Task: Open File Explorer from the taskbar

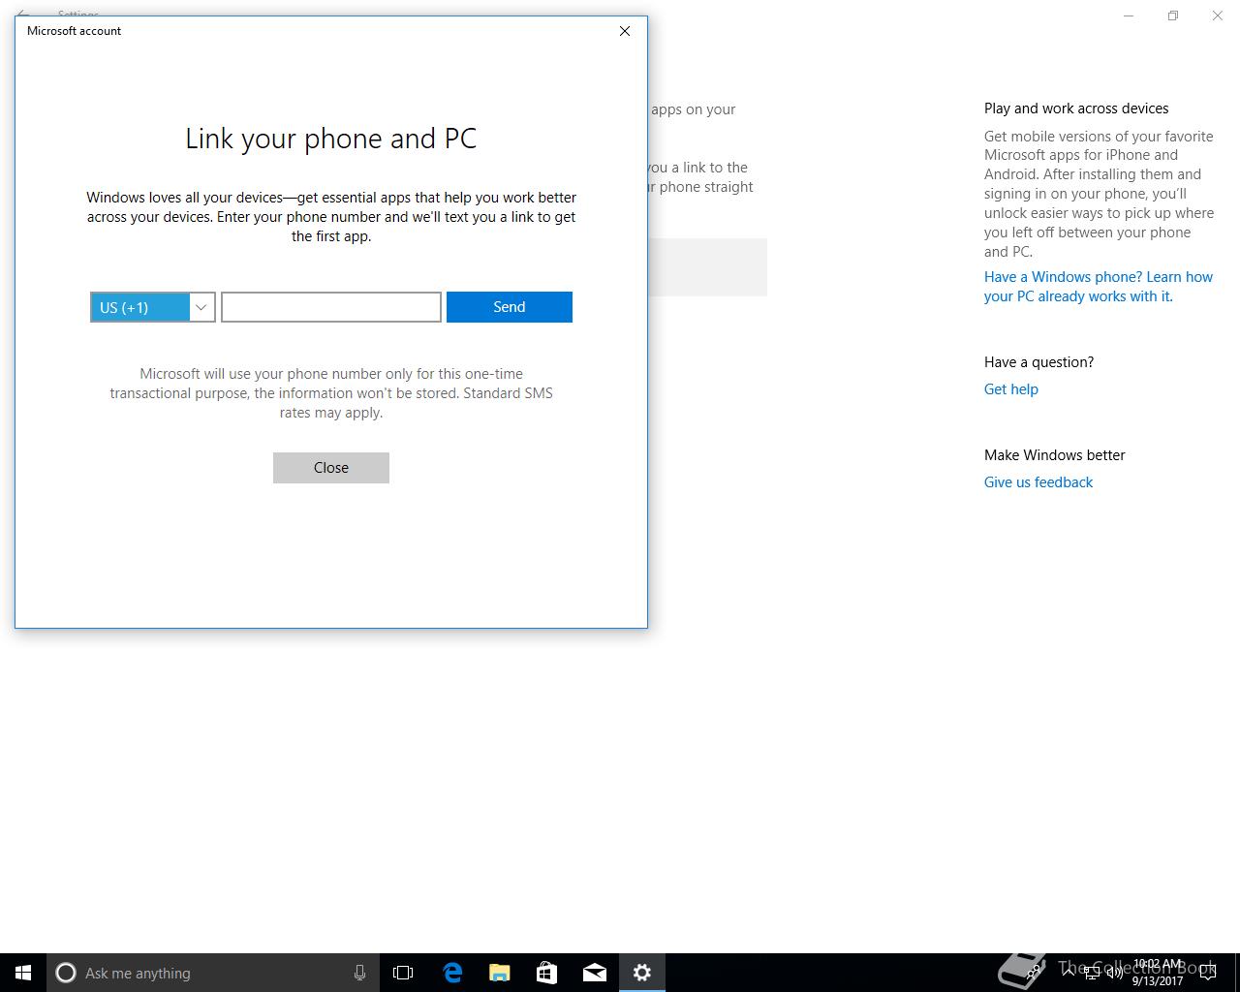Action: pyautogui.click(x=500, y=973)
